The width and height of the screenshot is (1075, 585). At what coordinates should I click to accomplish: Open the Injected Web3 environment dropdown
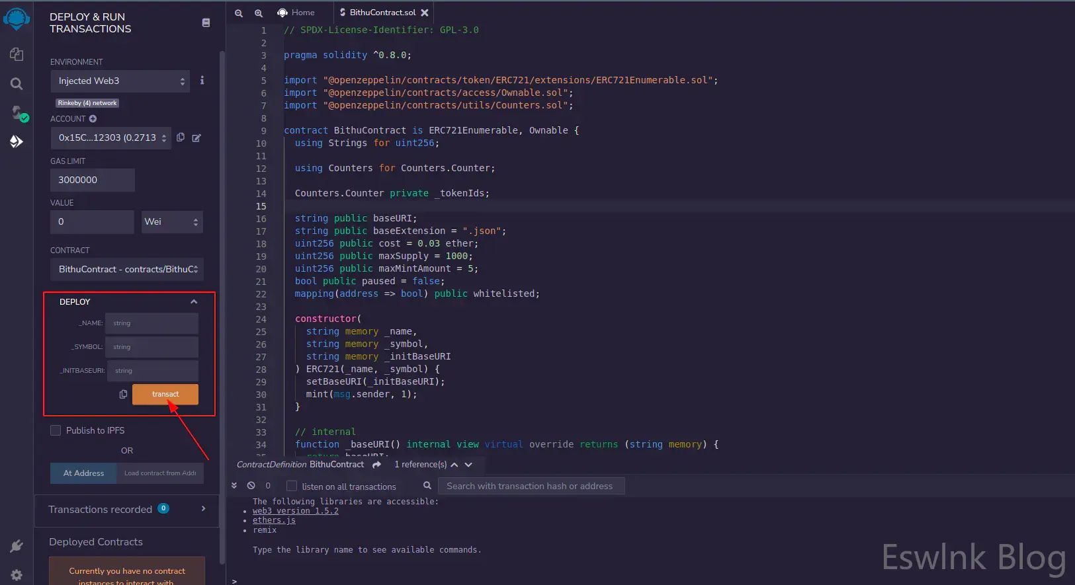coord(120,81)
